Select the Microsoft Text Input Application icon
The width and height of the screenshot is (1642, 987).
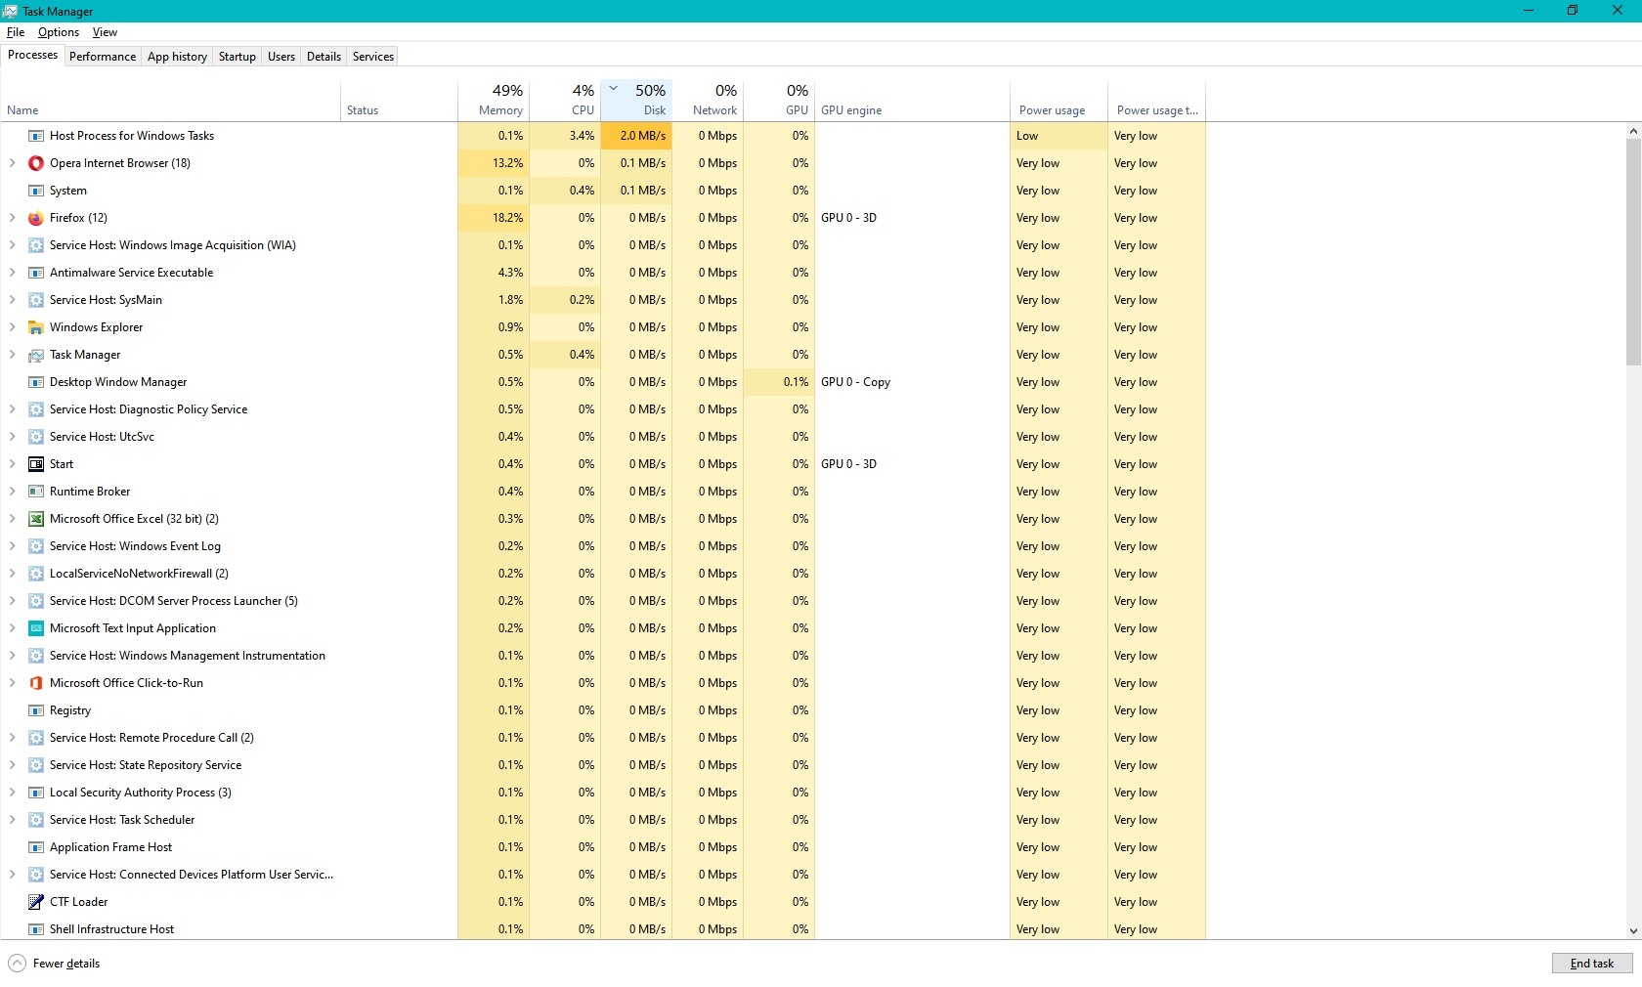[36, 628]
